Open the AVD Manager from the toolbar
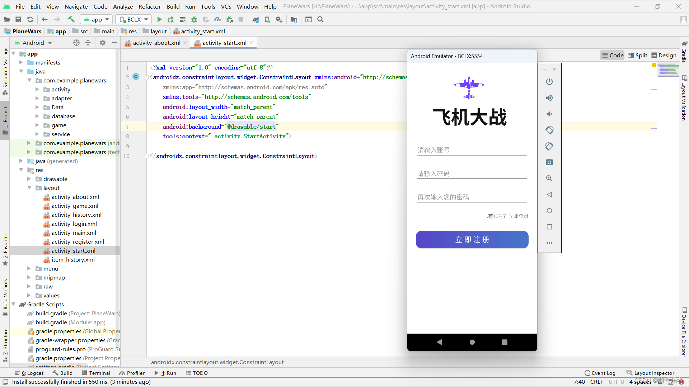 click(268, 19)
